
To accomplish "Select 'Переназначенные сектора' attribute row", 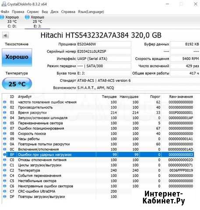I will [98, 123].
